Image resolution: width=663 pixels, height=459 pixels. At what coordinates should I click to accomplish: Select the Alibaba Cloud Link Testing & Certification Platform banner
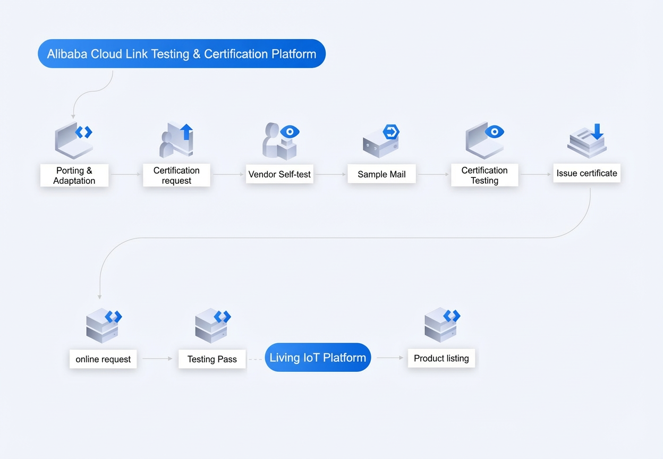(182, 54)
